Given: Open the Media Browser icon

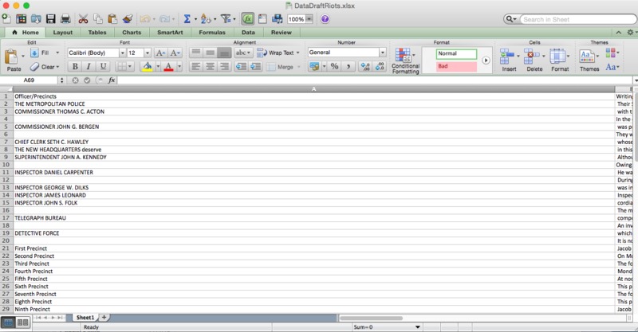Looking at the screenshot, I should 278,18.
